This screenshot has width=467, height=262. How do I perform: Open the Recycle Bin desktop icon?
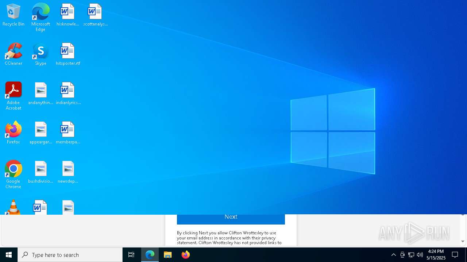tap(13, 15)
